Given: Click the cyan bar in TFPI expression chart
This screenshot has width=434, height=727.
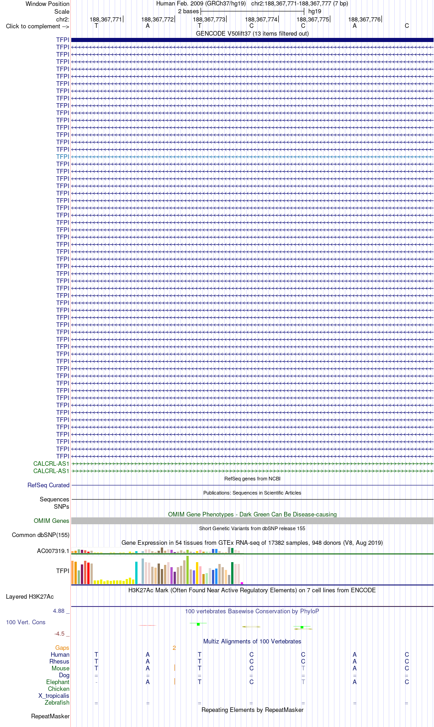Looking at the screenshot, I should coord(136,573).
